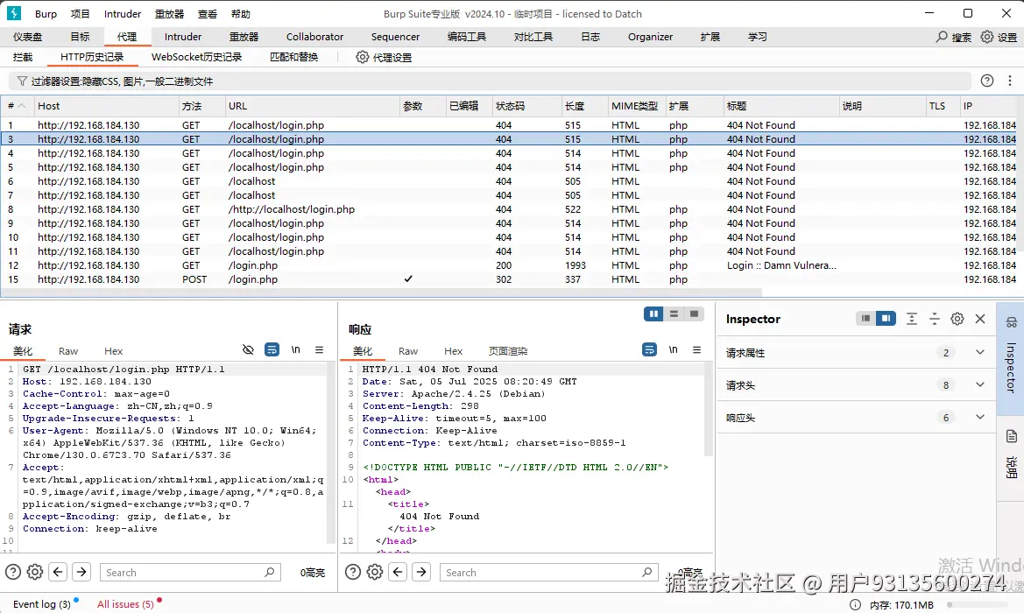Go to previous request search match
The image size is (1024, 613).
[x=58, y=573]
